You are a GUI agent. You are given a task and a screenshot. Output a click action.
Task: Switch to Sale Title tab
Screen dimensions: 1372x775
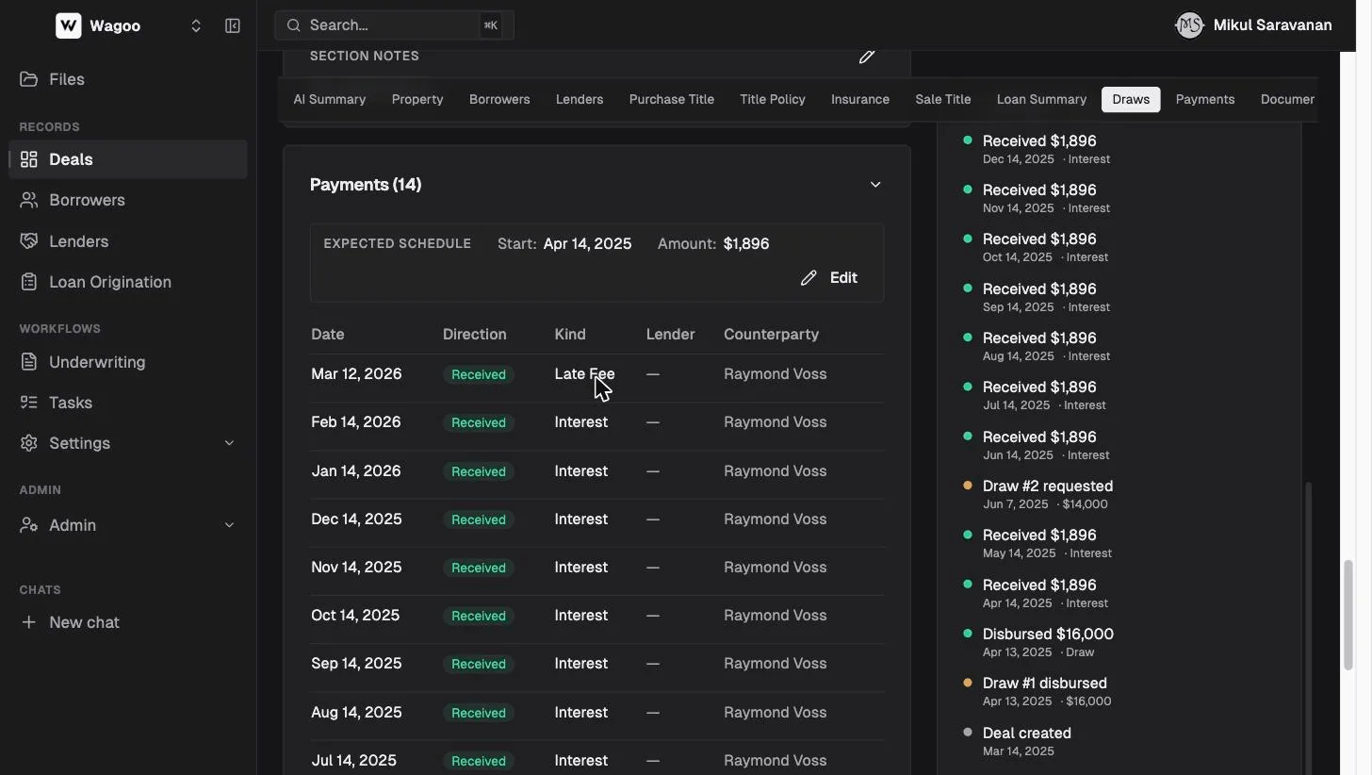pos(943,99)
